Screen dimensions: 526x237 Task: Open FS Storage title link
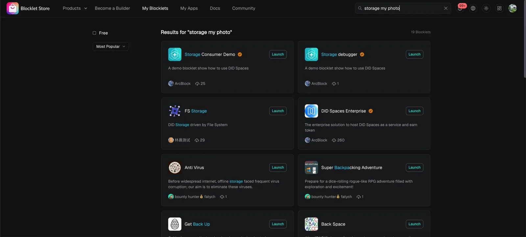pyautogui.click(x=196, y=111)
